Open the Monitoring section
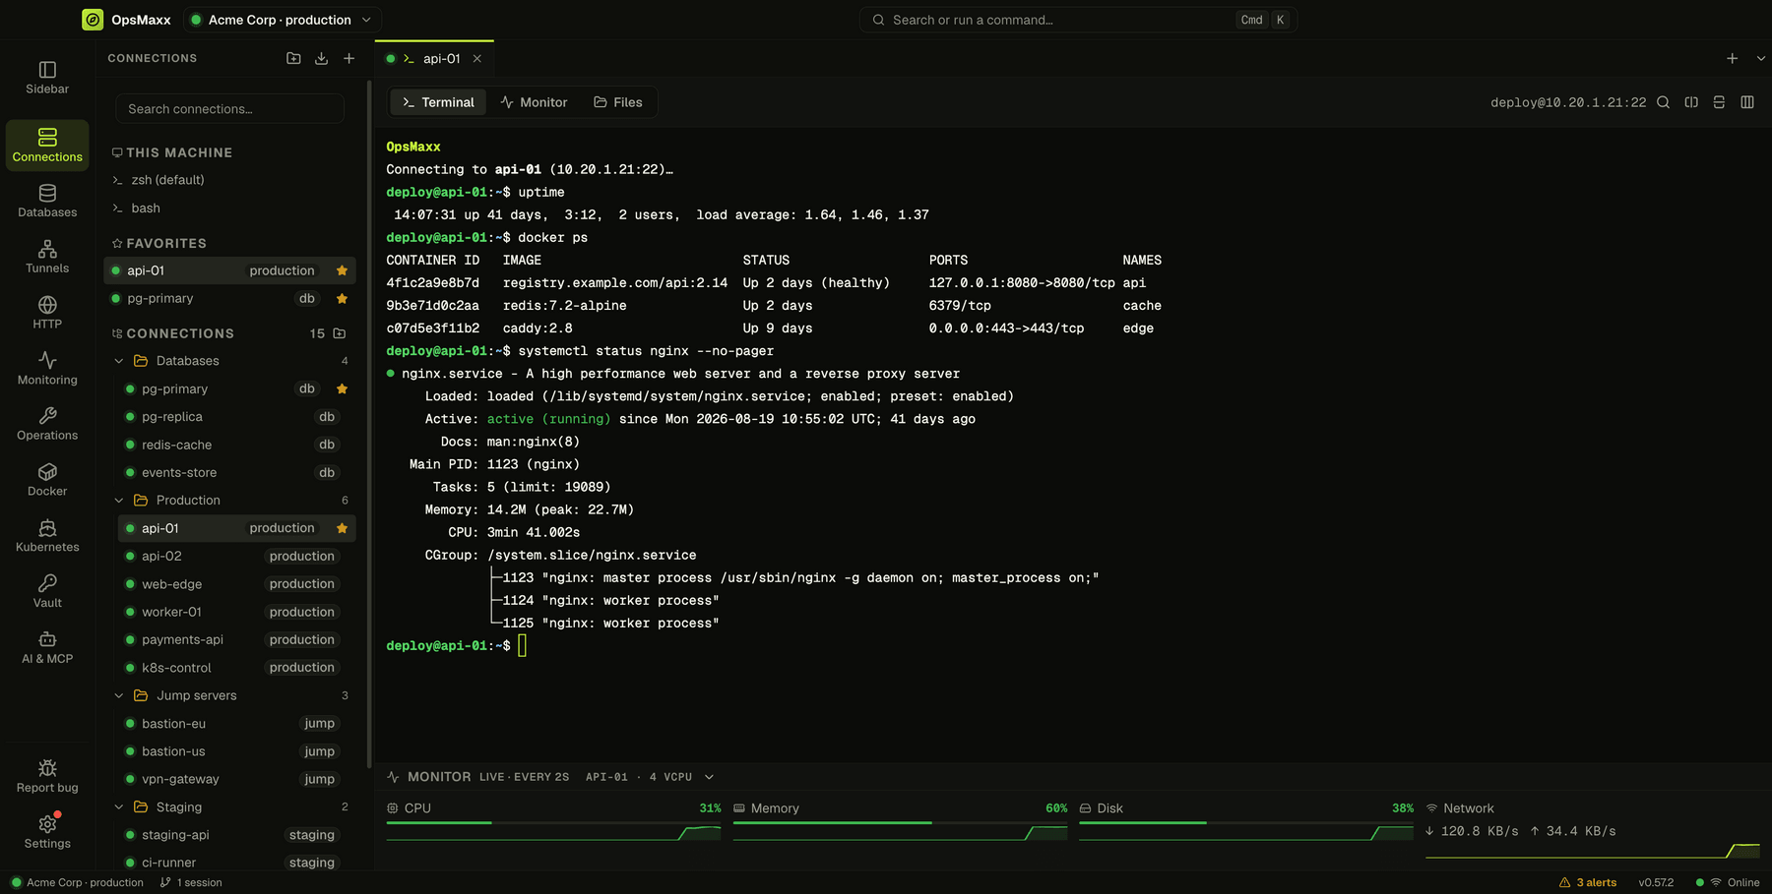 coord(47,369)
